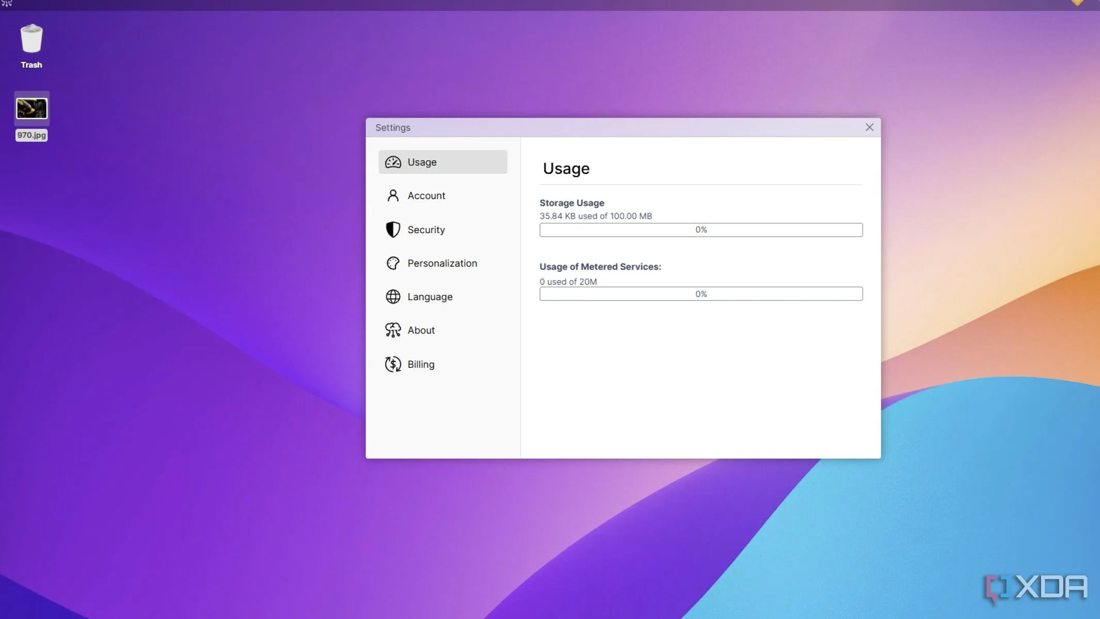Viewport: 1100px width, 619px height.
Task: Select the 970.jpg image thumbnail
Action: click(x=31, y=108)
